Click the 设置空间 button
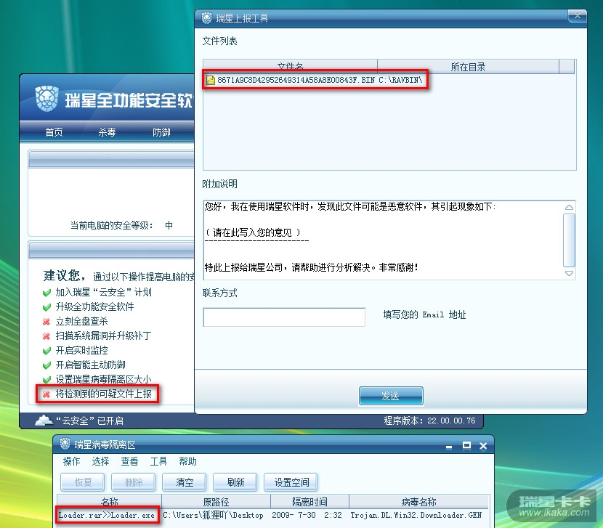The image size is (603, 528). (291, 482)
